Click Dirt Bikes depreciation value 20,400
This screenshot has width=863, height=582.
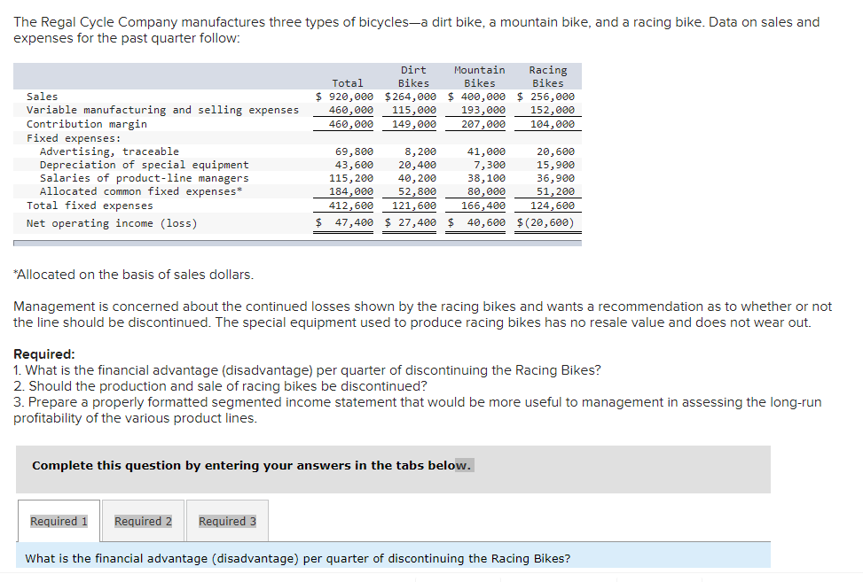417,165
